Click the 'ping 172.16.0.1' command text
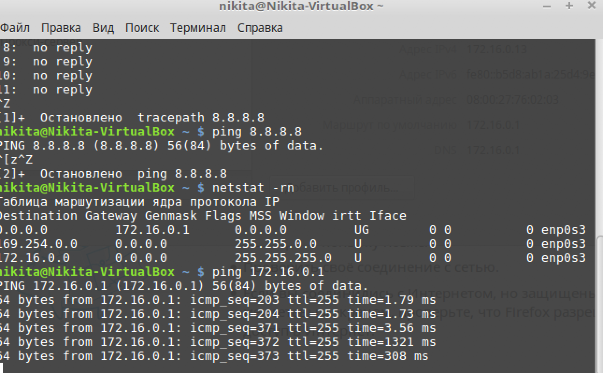 [x=268, y=272]
